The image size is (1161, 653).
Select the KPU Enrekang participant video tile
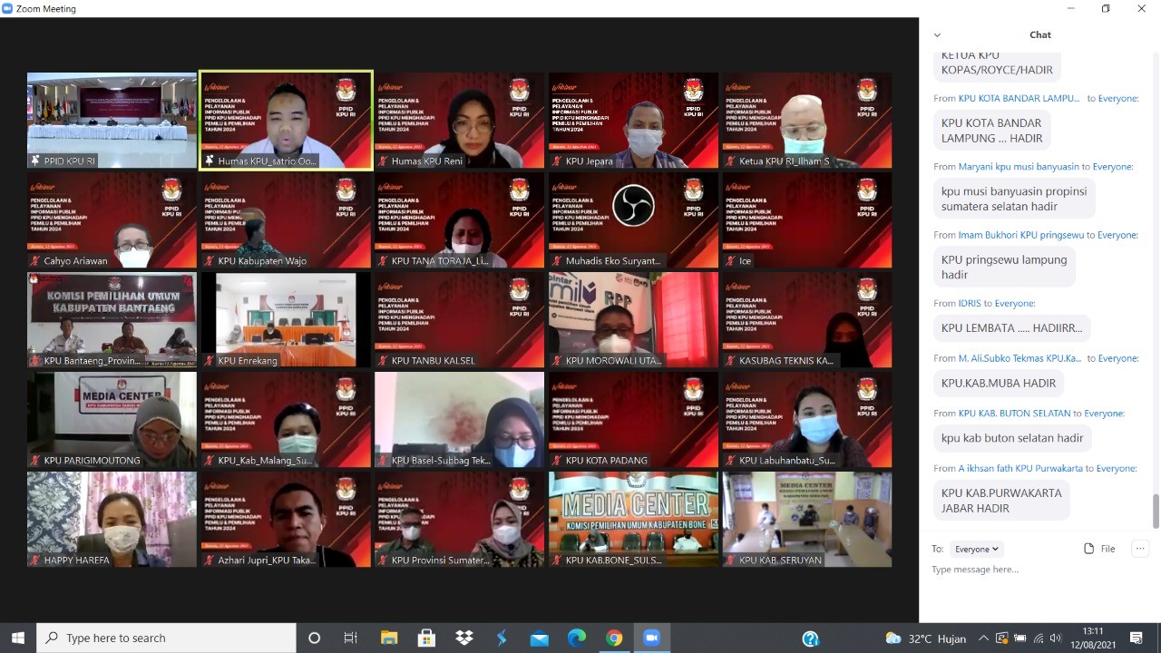[x=286, y=319]
